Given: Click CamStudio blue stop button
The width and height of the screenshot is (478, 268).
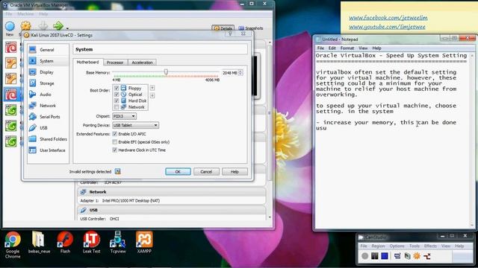Looking at the screenshot, I should click(x=385, y=256).
